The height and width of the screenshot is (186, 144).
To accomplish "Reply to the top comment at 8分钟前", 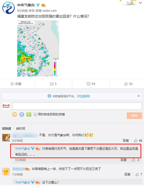I will [126, 141].
